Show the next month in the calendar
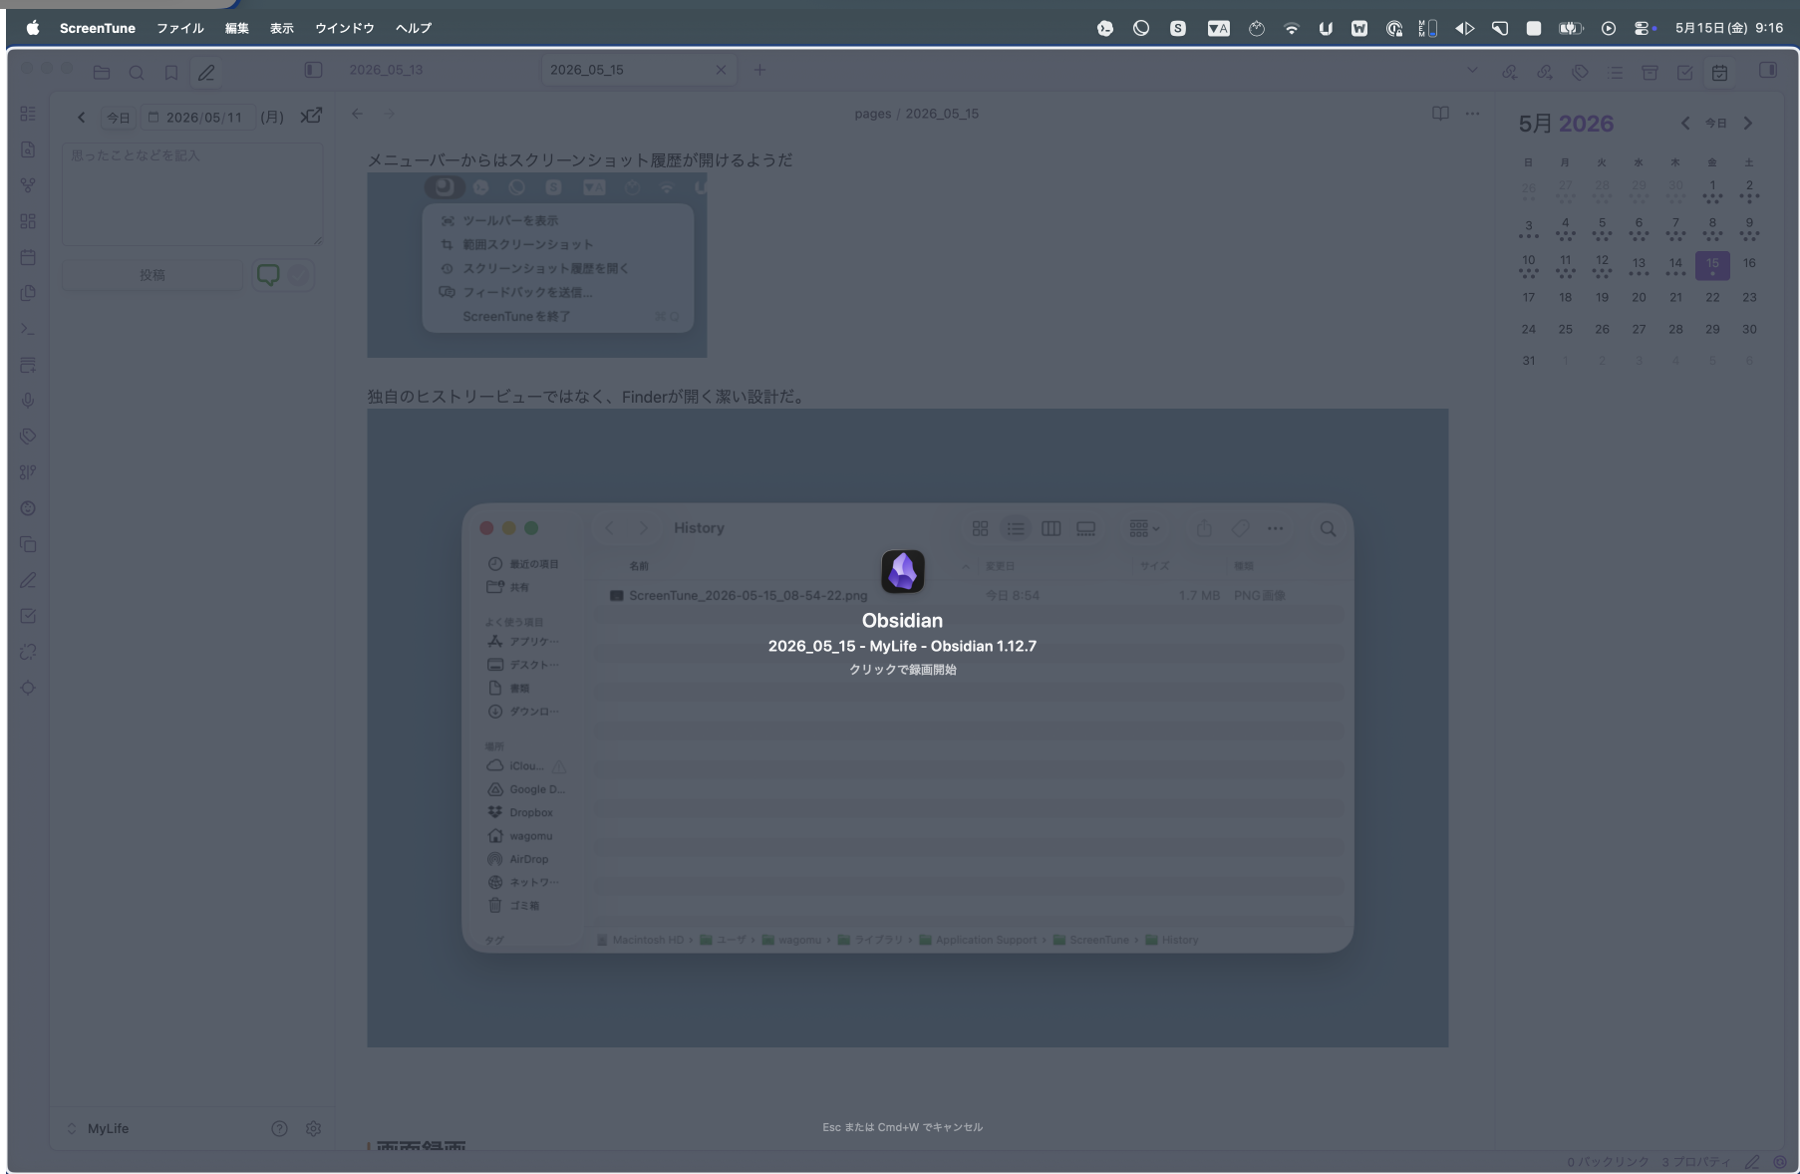Viewport: 1800px width, 1174px height. 1747,124
